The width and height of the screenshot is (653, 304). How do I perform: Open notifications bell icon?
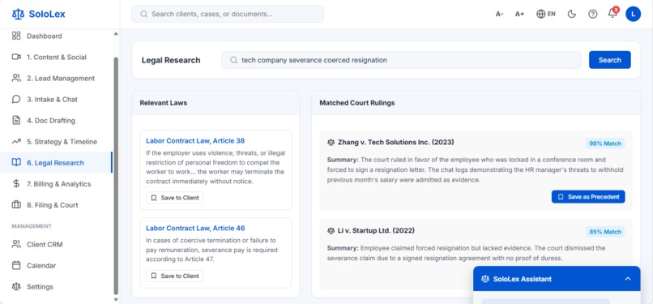coord(612,13)
